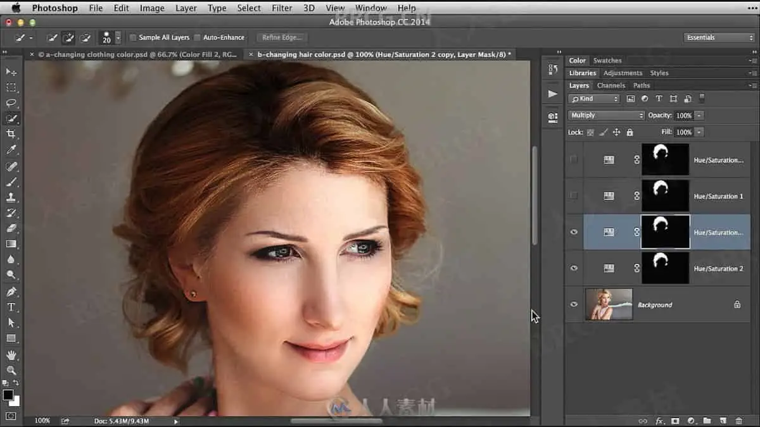Viewport: 760px width, 427px height.
Task: Show the Hue/Saturation 1 layer
Action: 574,196
